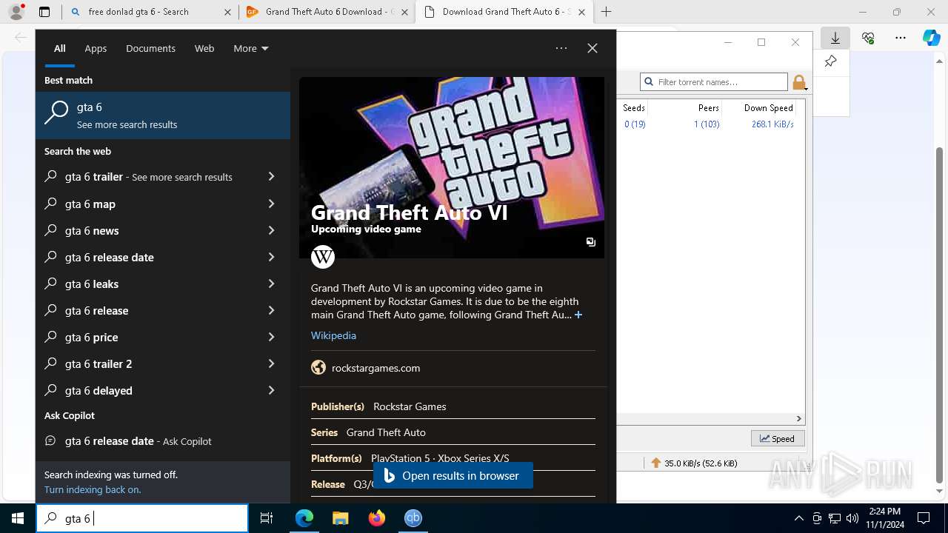Open the Wikipedia link
This screenshot has height=533, width=948.
[333, 335]
